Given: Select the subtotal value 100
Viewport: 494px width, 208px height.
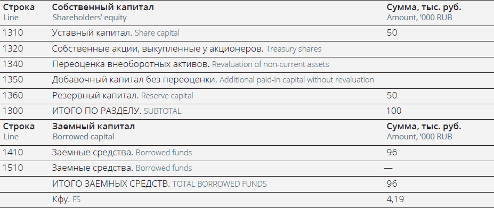Looking at the screenshot, I should coord(394,111).
